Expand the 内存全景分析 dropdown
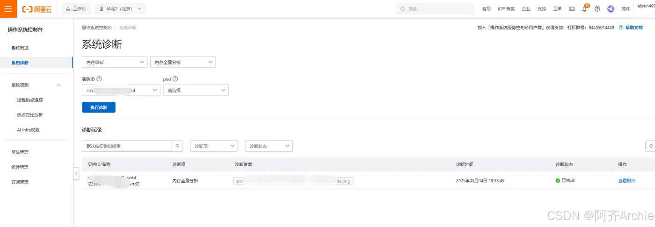 click(183, 62)
